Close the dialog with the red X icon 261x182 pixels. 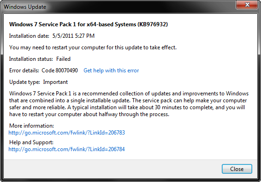247,5
